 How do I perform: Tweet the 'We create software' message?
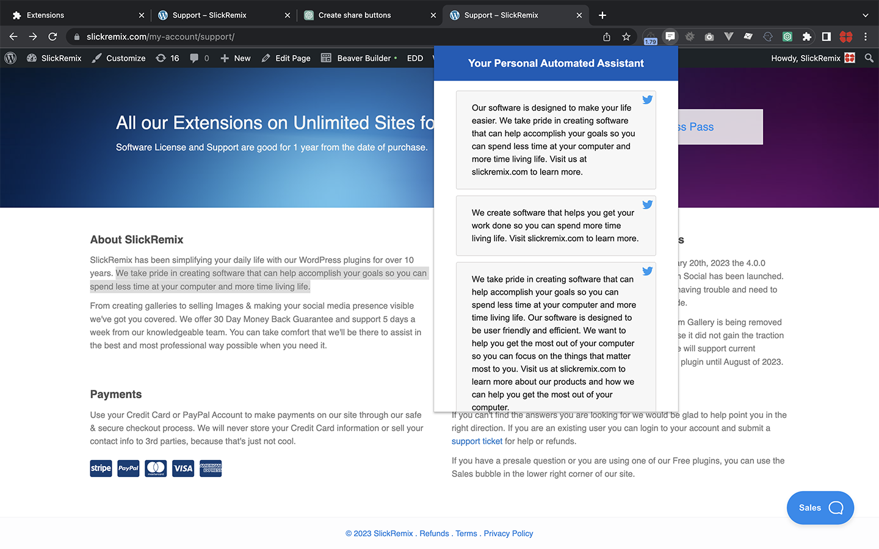coord(648,204)
